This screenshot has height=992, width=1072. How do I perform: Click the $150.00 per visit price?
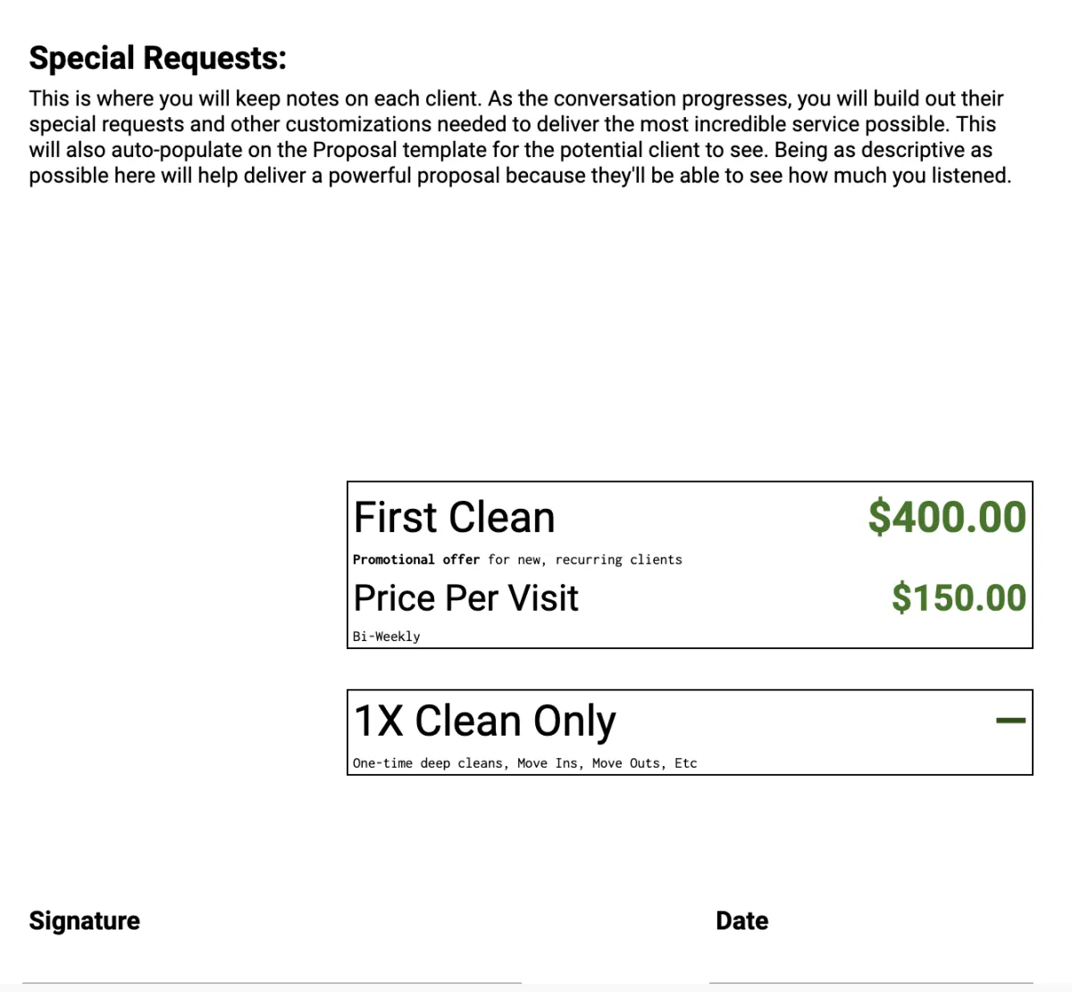pos(959,597)
